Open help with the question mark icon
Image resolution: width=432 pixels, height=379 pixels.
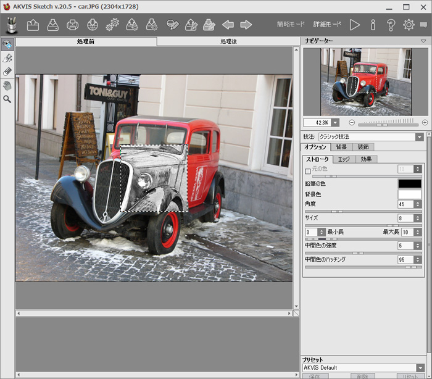point(391,25)
